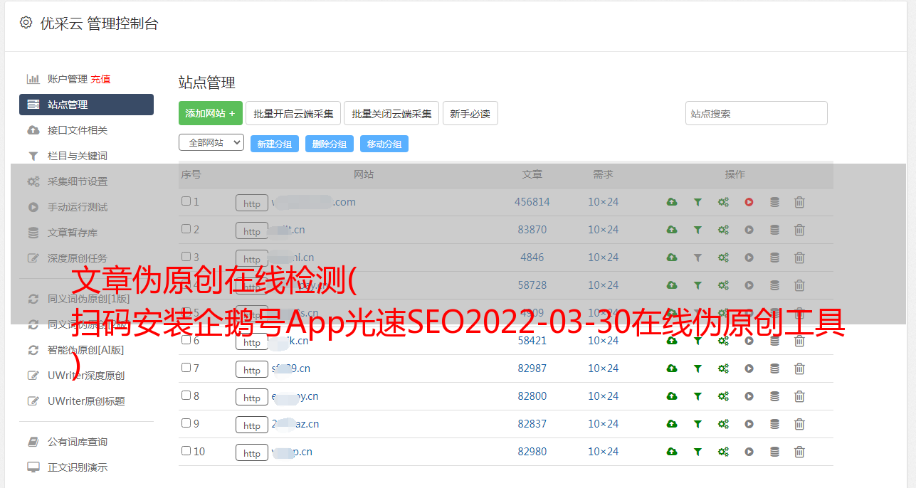916x488 pixels.
Task: Check the checkbox for site 1
Action: pos(186,201)
